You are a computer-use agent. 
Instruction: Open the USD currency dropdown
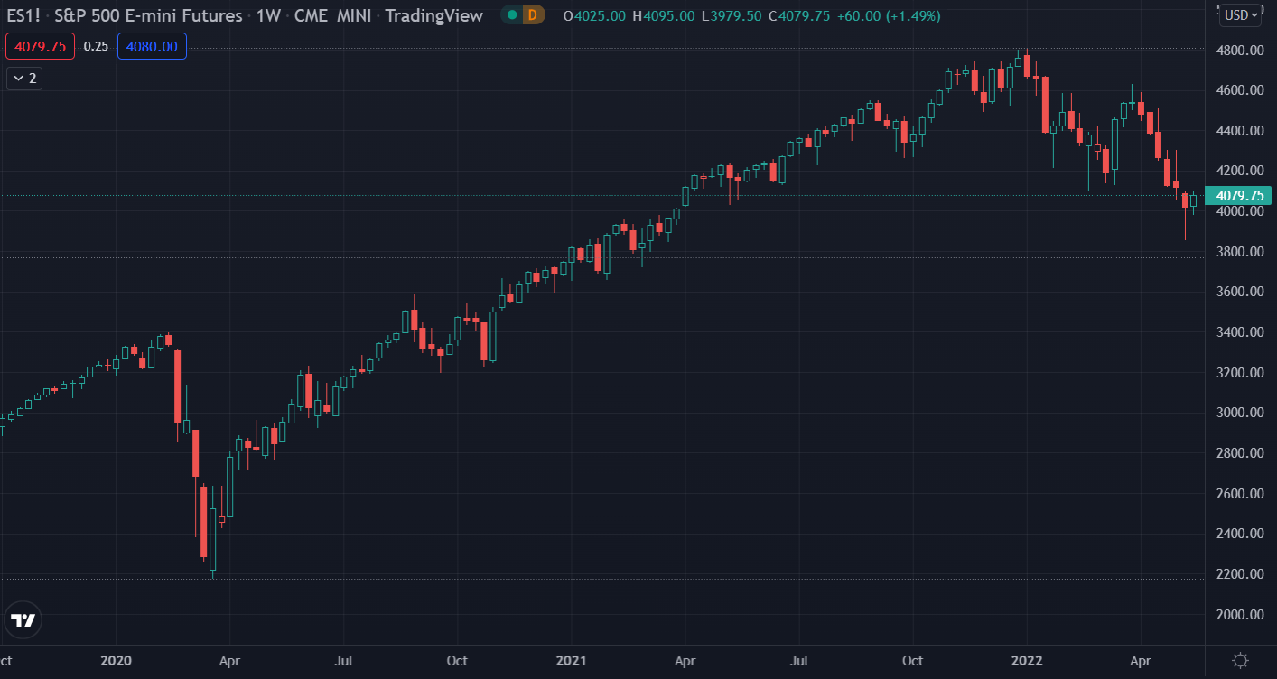click(1240, 14)
